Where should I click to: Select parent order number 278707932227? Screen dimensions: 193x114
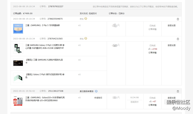pyautogui.click(x=56, y=7)
